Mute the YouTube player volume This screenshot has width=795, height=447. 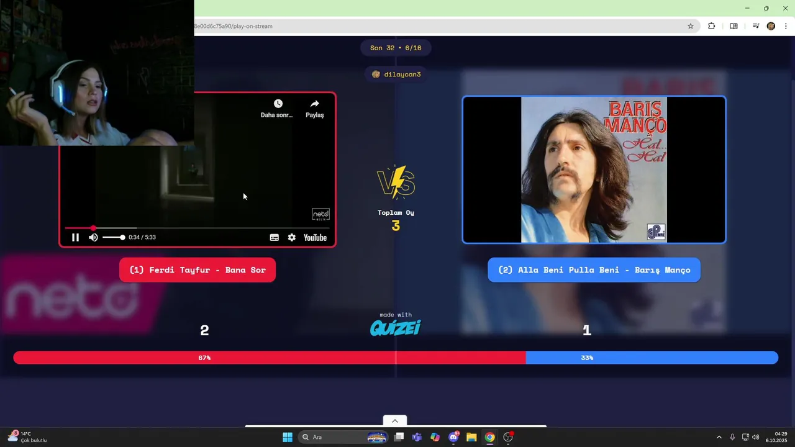[x=93, y=237]
